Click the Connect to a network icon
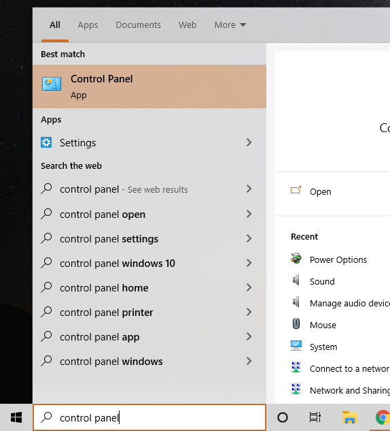390x431 pixels. tap(296, 367)
